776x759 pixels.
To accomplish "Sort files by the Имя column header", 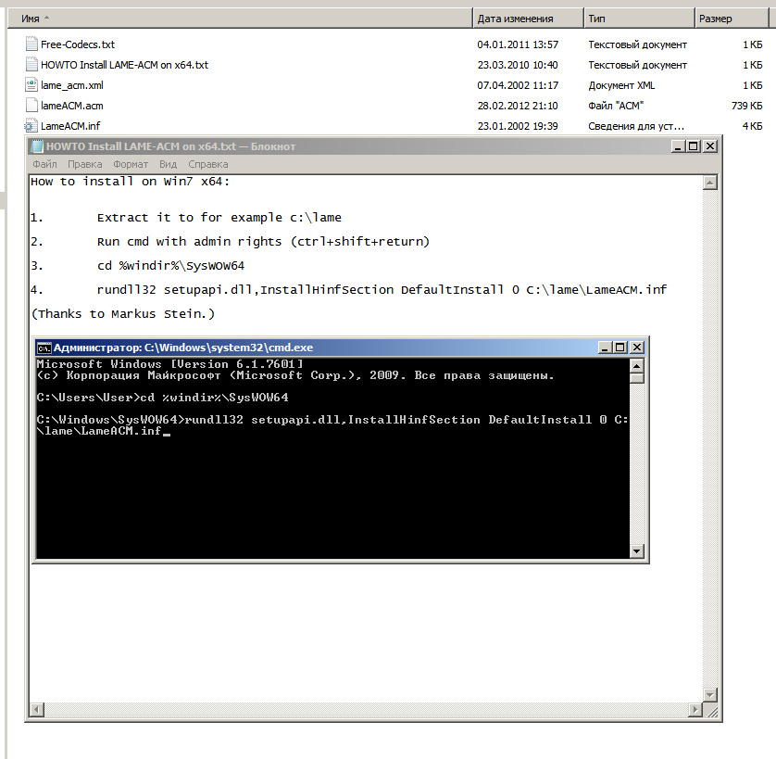I will 240,19.
